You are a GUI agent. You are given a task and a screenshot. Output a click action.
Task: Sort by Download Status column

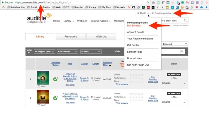click(x=56, y=64)
